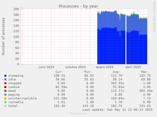Click the stopped legend color swatch
157x117 pixels.
point(5,83)
